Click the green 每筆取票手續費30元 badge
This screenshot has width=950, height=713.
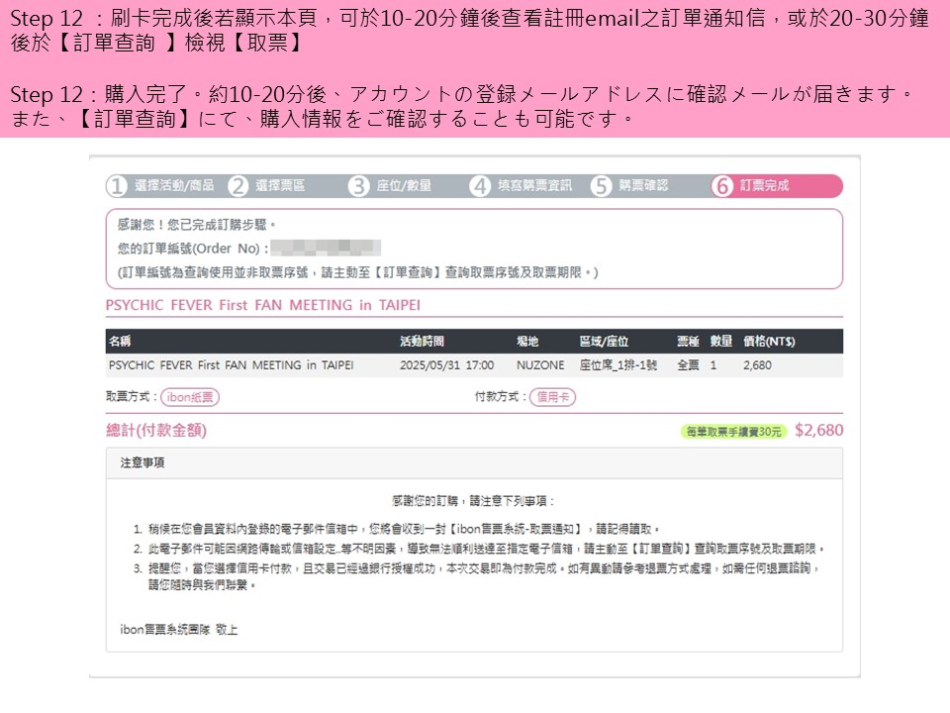(x=733, y=431)
